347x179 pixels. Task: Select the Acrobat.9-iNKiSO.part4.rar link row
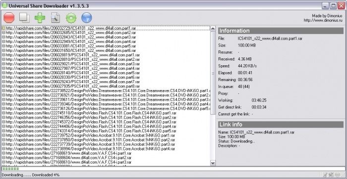106,148
